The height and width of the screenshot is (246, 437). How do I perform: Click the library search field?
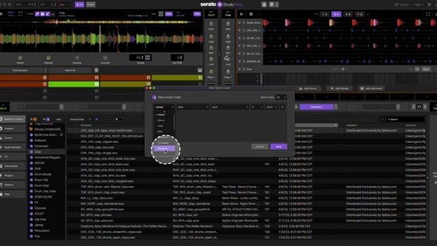405,120
